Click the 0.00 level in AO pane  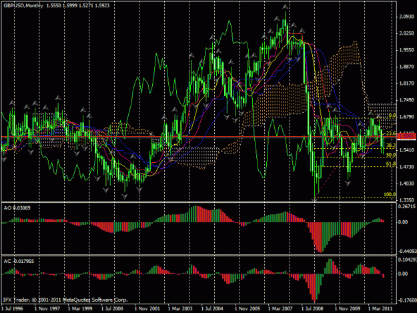tap(403, 222)
